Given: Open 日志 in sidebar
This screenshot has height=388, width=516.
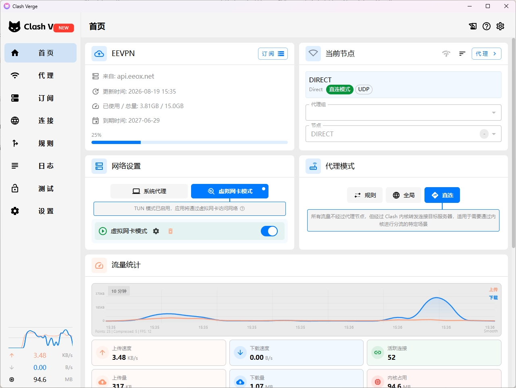Looking at the screenshot, I should pyautogui.click(x=40, y=166).
